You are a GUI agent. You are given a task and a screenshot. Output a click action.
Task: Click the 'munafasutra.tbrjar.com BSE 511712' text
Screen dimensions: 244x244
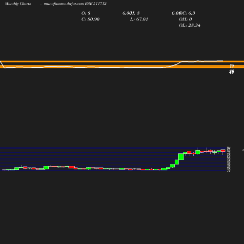[x=75, y=4]
